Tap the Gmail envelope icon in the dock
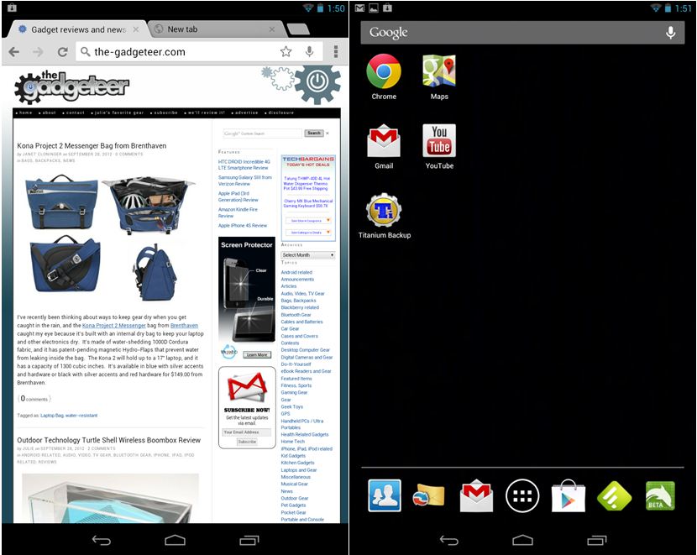Image resolution: width=697 pixels, height=555 pixels. pos(476,495)
